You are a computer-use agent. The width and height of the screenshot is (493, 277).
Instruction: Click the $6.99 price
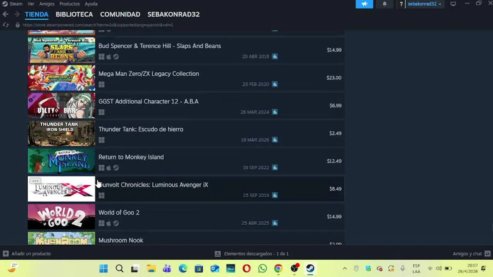click(x=335, y=105)
